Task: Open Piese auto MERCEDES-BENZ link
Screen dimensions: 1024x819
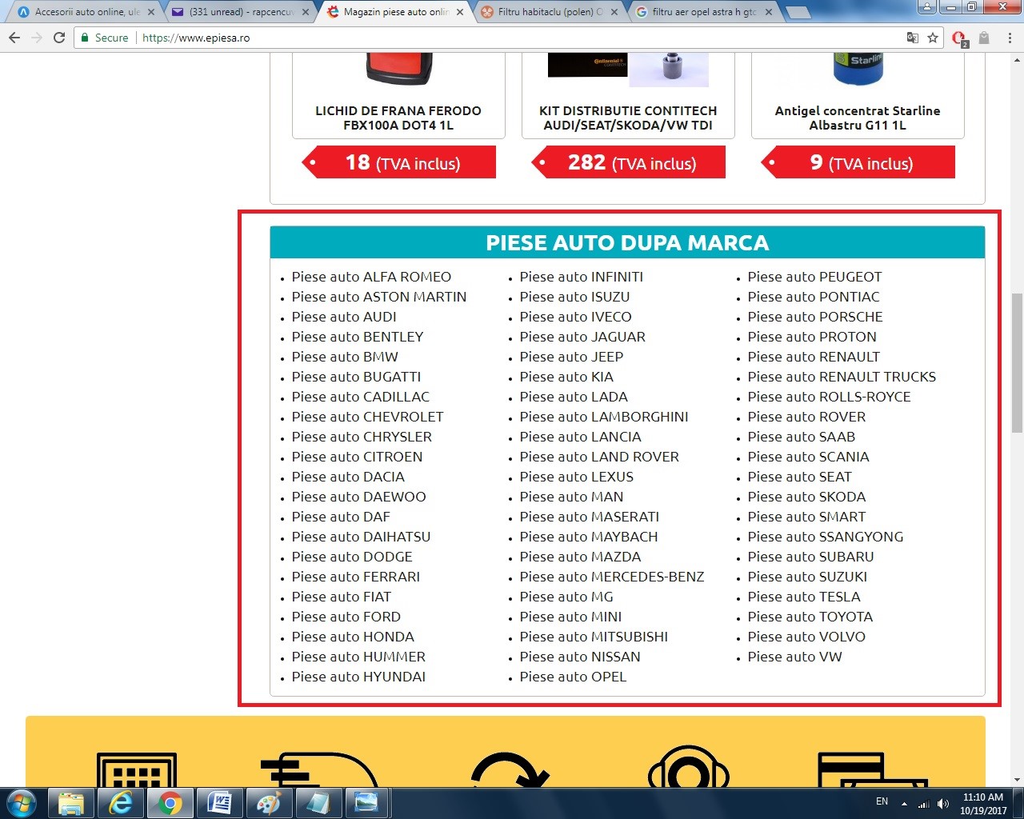Action: (612, 577)
